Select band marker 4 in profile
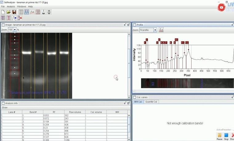This screenshot has width=234, height=141. pyautogui.click(x=159, y=40)
